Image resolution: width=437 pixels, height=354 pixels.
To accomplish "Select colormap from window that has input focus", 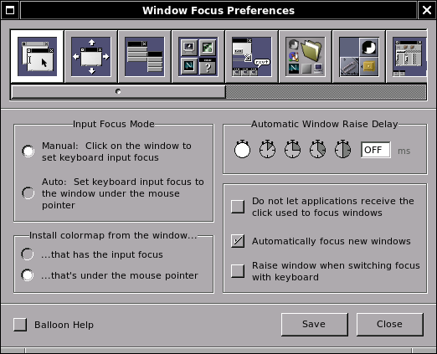I will click(28, 254).
